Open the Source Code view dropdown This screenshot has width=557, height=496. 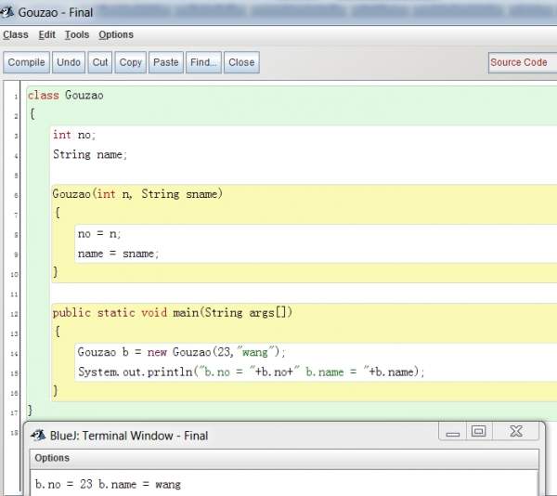point(522,62)
